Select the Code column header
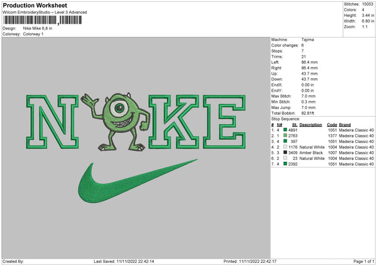The height and width of the screenshot is (266, 377). click(332, 125)
